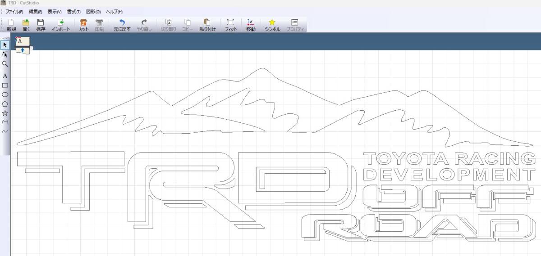Cut selection with 切り取り

168,25
